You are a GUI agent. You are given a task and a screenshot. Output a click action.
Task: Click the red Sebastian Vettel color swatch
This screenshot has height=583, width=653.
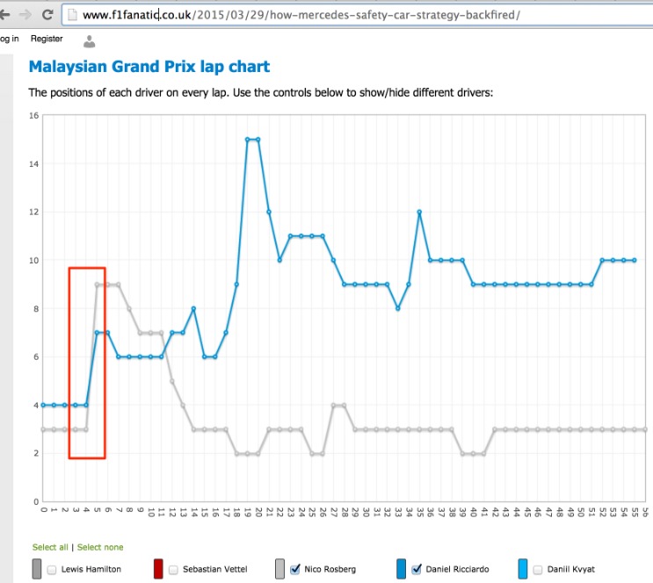158,569
